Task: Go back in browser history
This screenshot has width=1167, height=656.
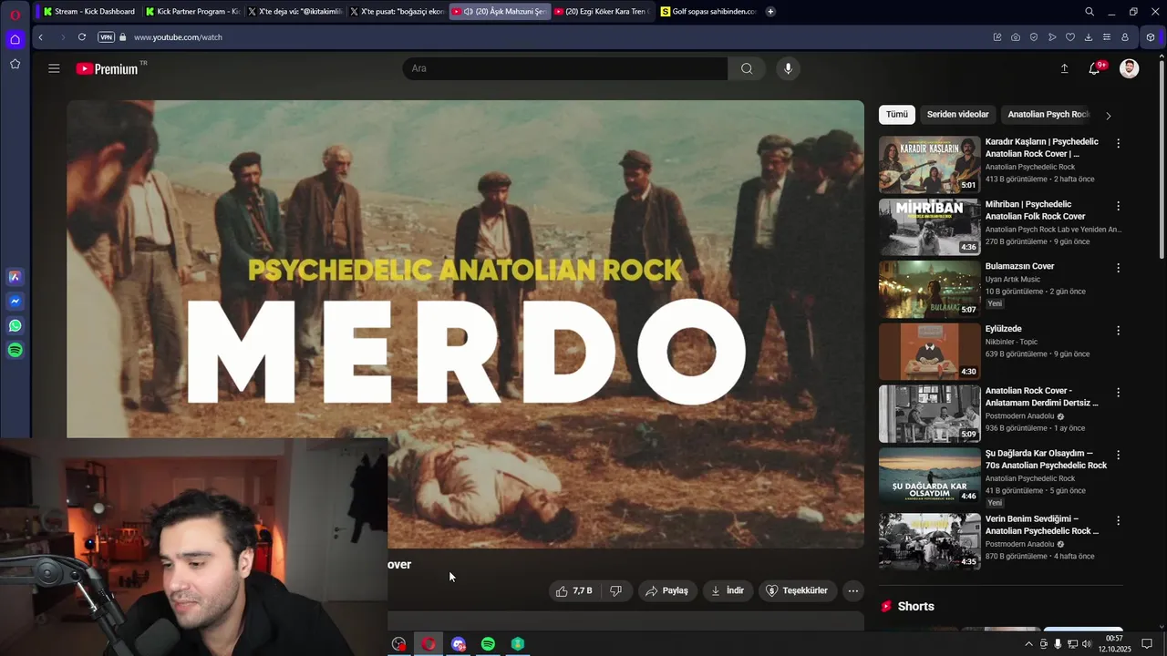Action: click(x=41, y=37)
